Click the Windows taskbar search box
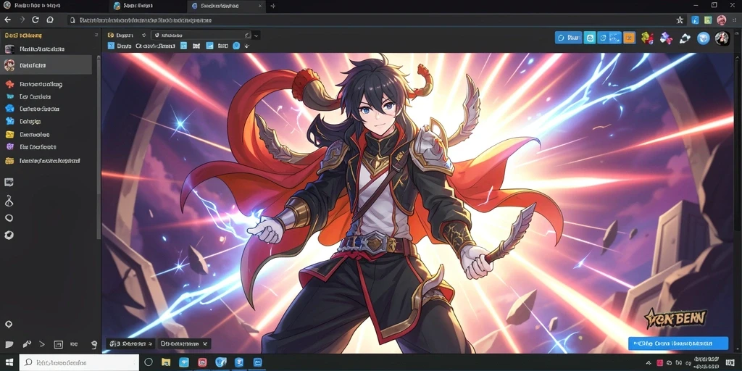This screenshot has width=742, height=371. 79,362
